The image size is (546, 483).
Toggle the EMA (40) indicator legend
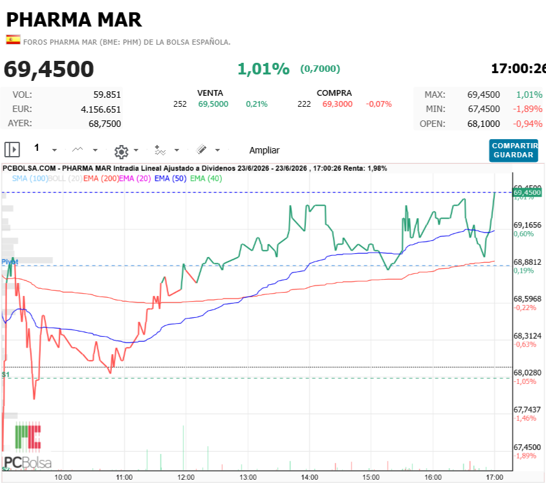click(x=206, y=179)
